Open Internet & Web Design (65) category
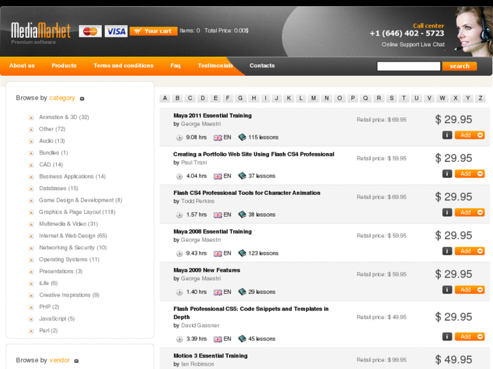 73,236
